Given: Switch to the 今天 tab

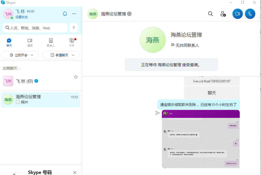Looking at the screenshot, I should tap(72, 43).
